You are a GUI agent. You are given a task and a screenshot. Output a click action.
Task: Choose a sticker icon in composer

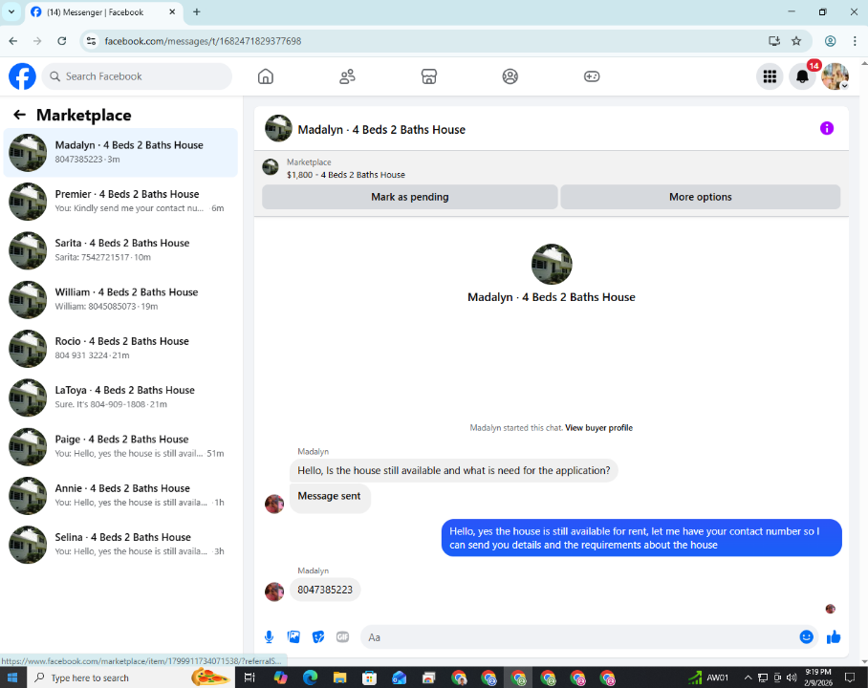click(x=318, y=637)
